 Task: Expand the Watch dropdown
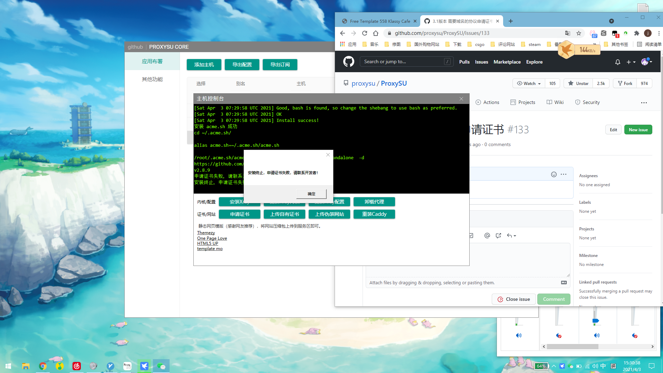(x=529, y=83)
